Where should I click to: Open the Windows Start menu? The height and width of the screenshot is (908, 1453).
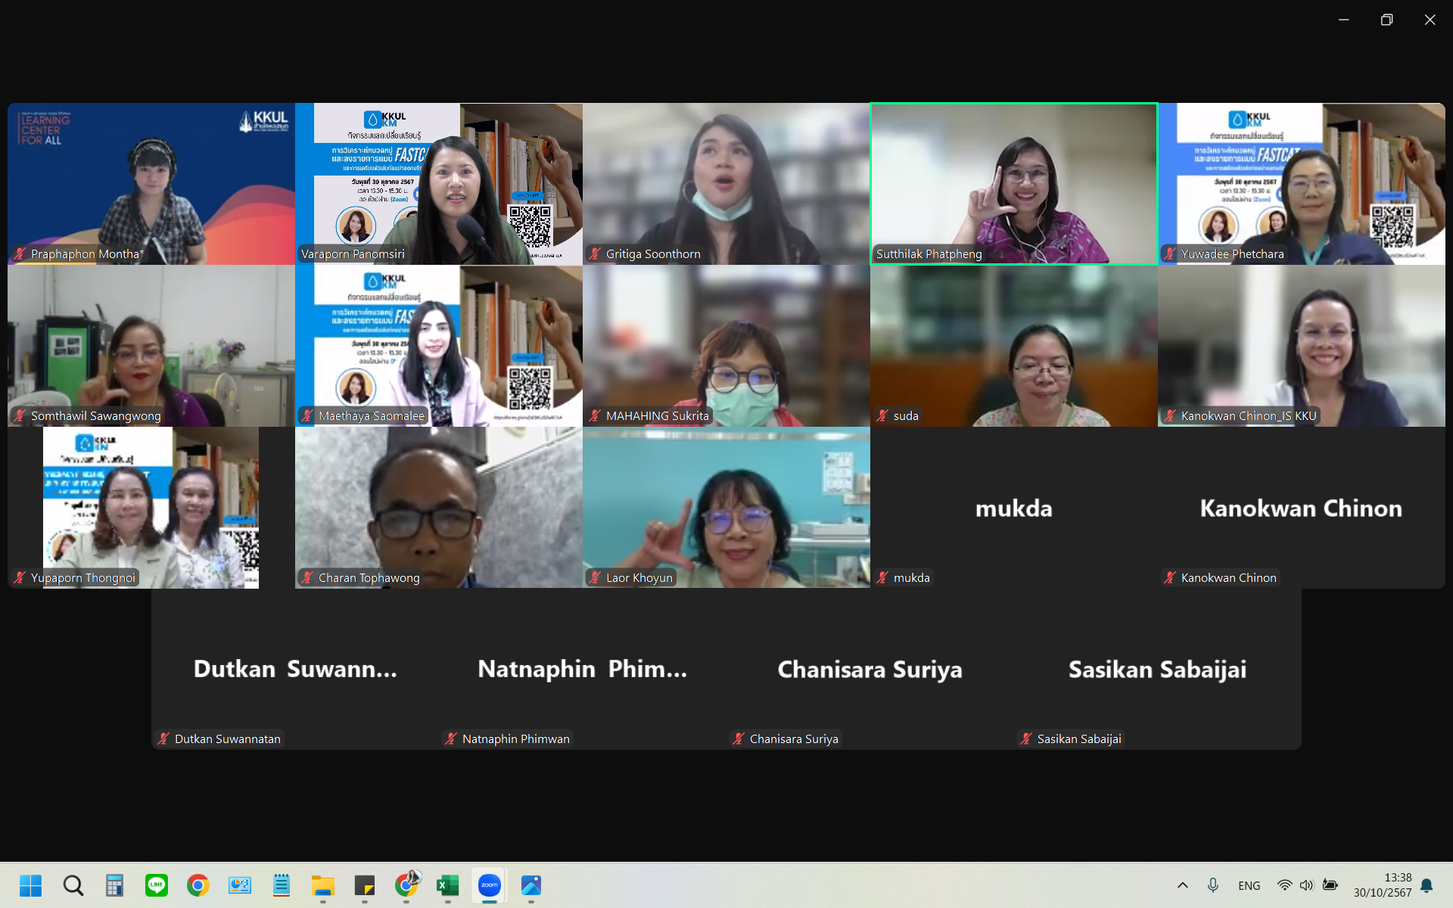[31, 885]
